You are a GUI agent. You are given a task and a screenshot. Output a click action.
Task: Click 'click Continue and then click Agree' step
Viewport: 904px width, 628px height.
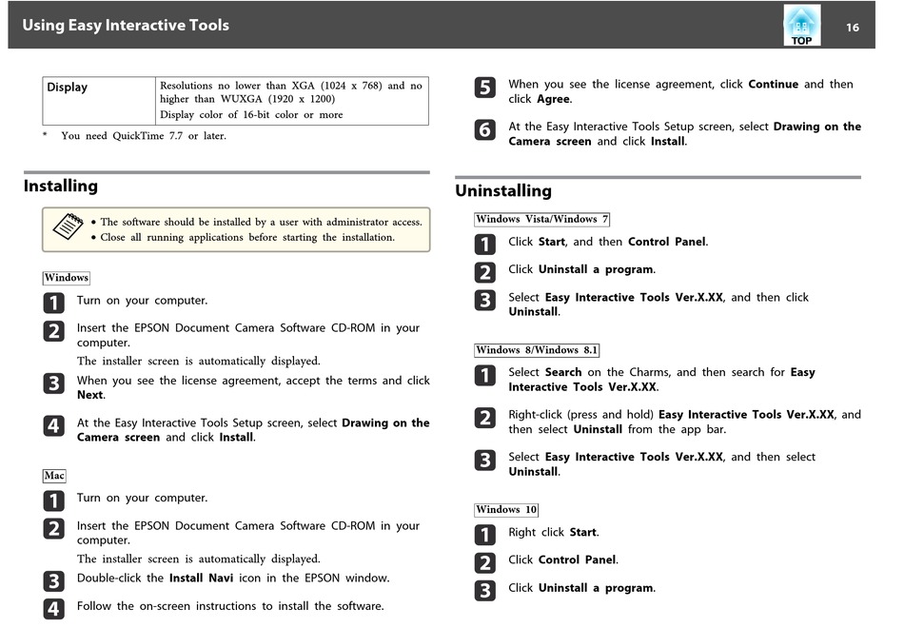[x=681, y=91]
